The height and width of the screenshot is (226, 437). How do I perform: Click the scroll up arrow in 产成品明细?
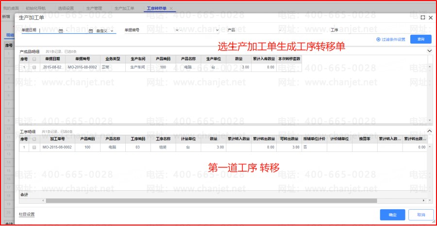coord(430,67)
